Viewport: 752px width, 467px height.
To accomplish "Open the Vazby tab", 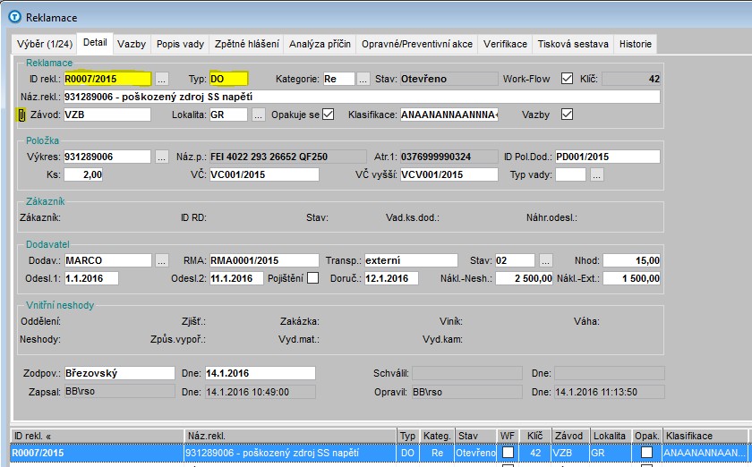I will coord(132,44).
